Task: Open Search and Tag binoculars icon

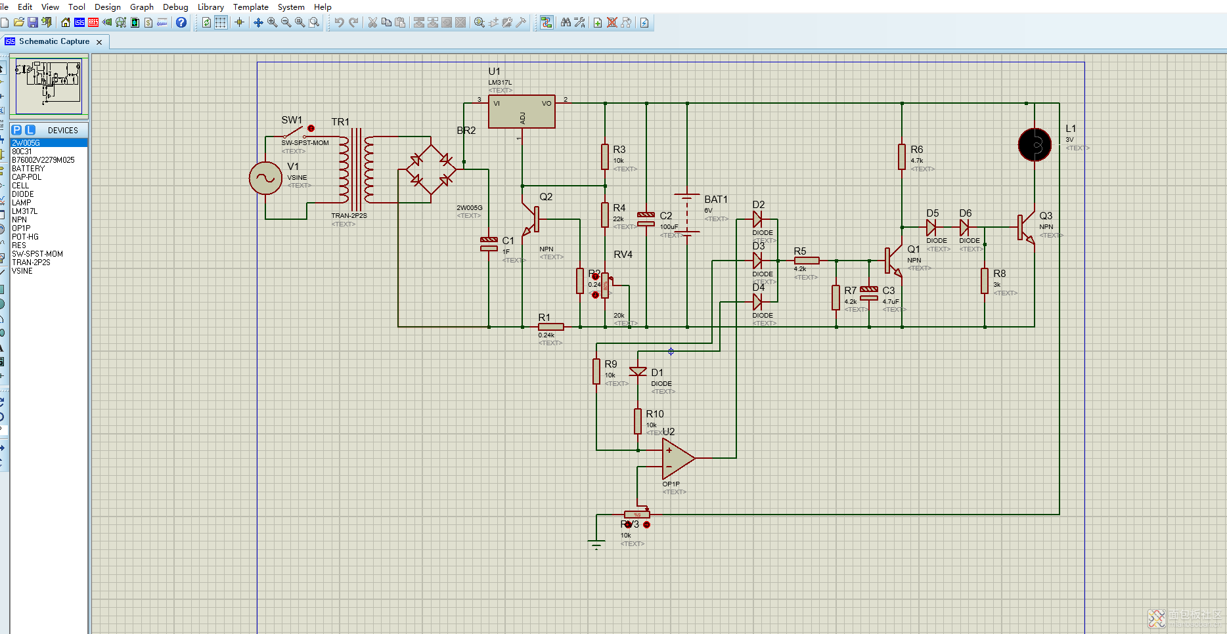Action: 566,22
